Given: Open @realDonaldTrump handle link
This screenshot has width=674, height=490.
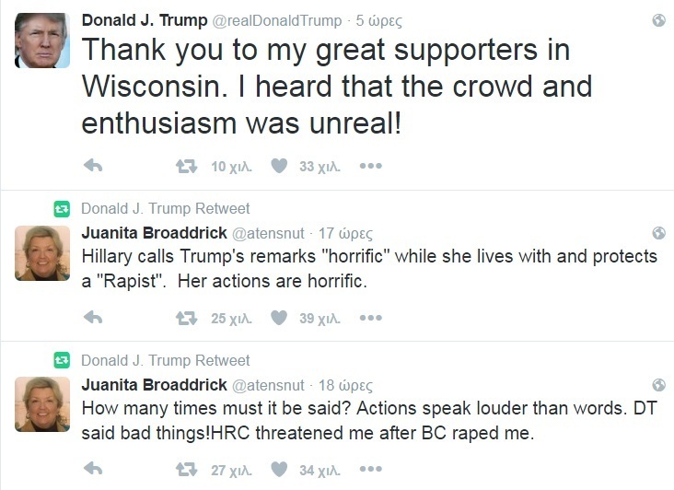Looking at the screenshot, I should pyautogui.click(x=277, y=20).
